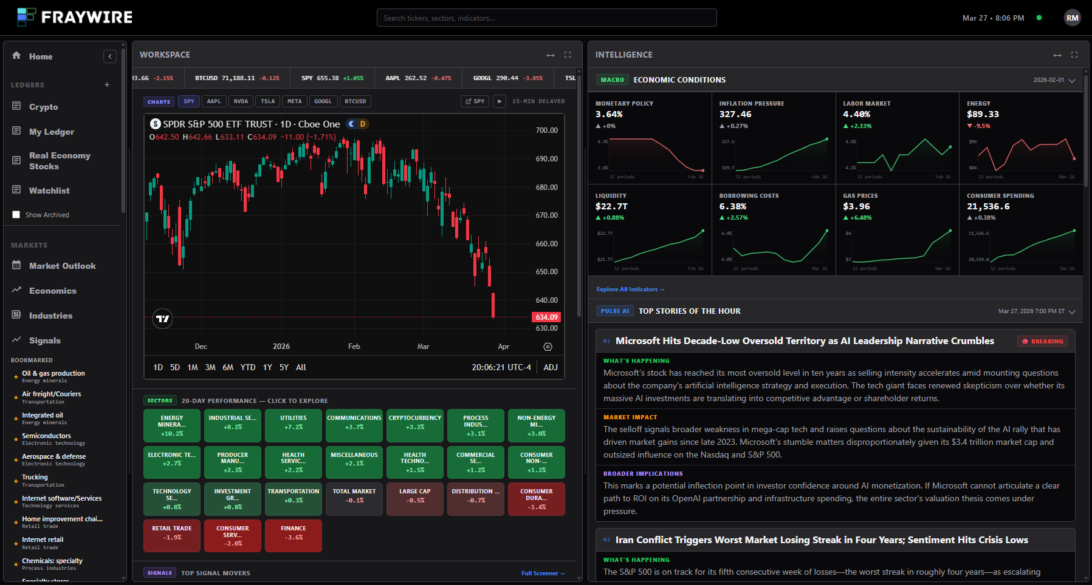Toggle the moon/D session indicator on chart
Image resolution: width=1092 pixels, height=585 pixels.
(x=357, y=124)
